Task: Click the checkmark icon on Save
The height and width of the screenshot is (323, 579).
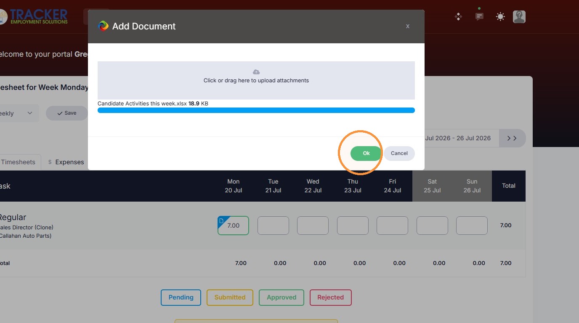Action: 60,113
